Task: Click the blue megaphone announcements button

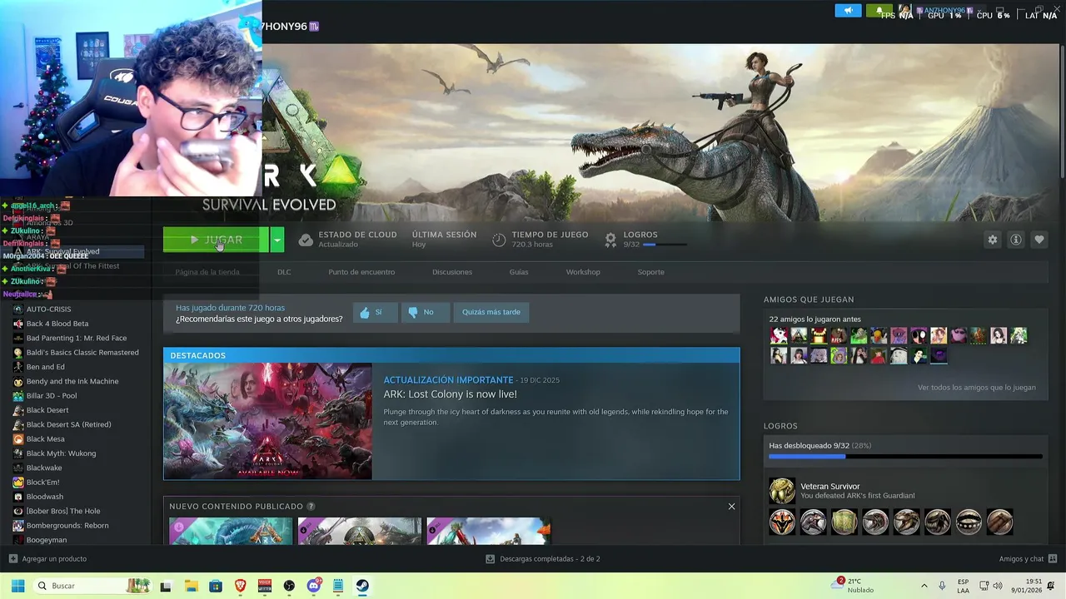Action: point(848,11)
